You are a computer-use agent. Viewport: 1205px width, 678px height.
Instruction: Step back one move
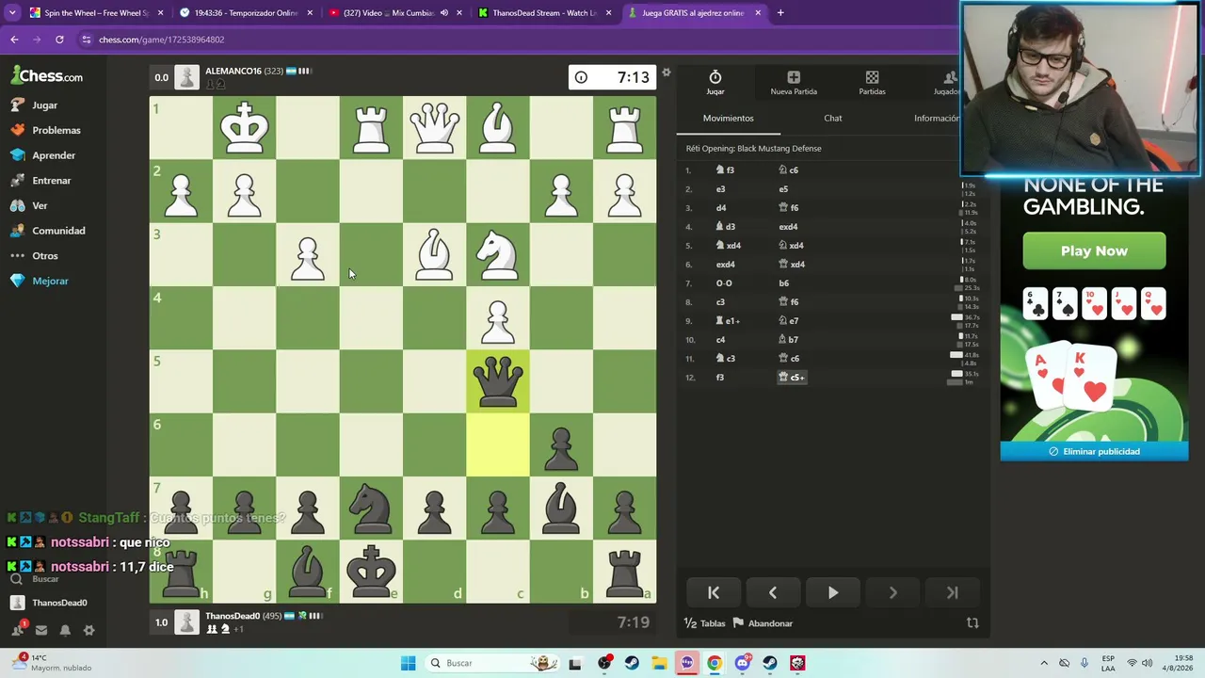(x=773, y=593)
